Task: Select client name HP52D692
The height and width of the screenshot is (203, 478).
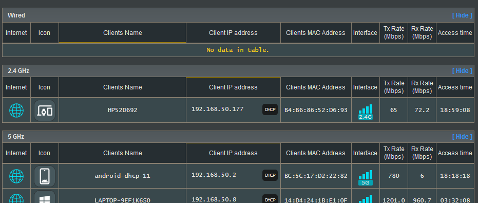Action: (123, 110)
